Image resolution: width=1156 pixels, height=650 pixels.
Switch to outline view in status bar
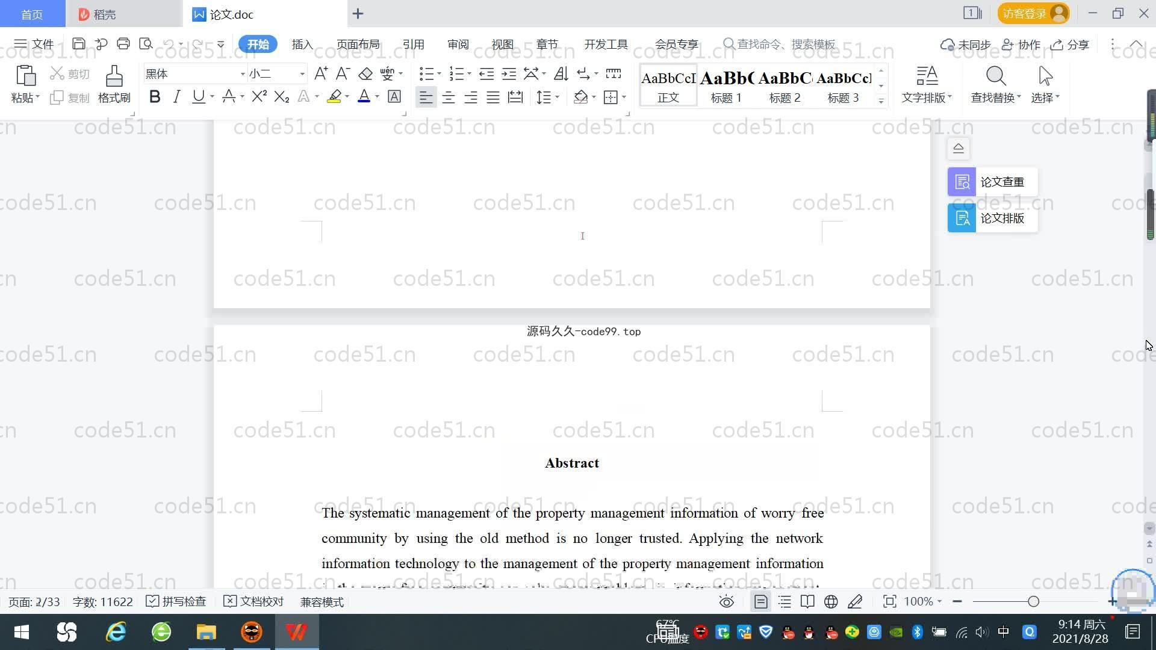(x=785, y=601)
